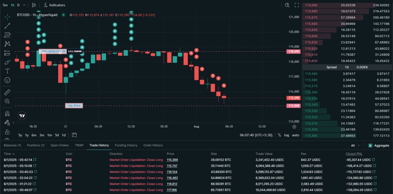
Task: Open the forecasting and position tools
Action: [7, 53]
